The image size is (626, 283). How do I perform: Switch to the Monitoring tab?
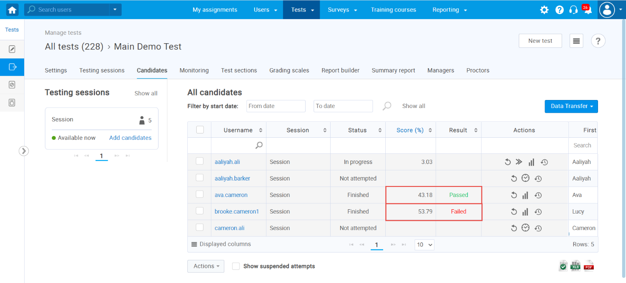pos(194,70)
